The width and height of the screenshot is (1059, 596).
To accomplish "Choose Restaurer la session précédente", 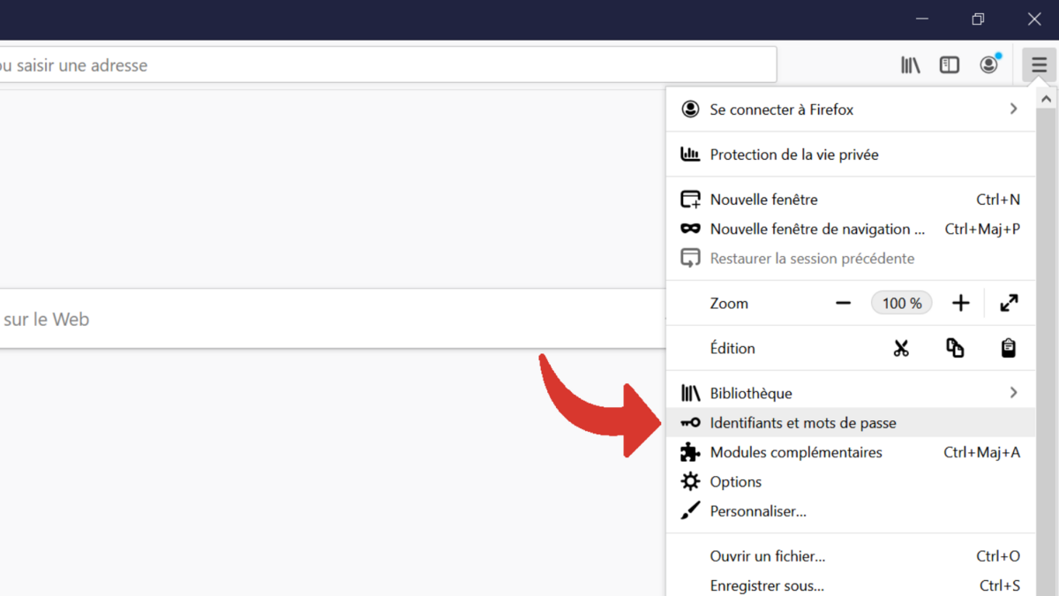I will point(851,259).
